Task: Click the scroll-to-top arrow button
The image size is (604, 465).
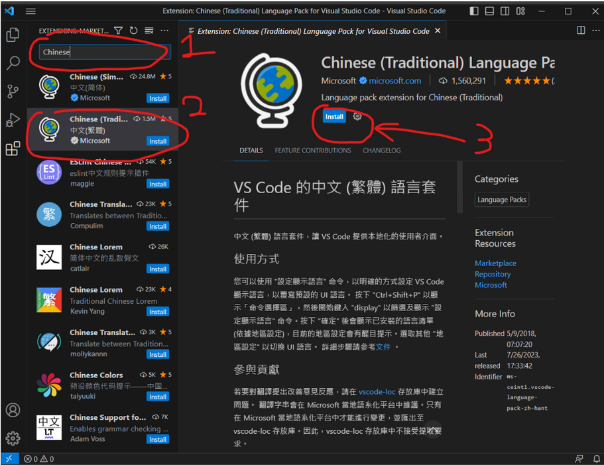Action: tap(434, 429)
